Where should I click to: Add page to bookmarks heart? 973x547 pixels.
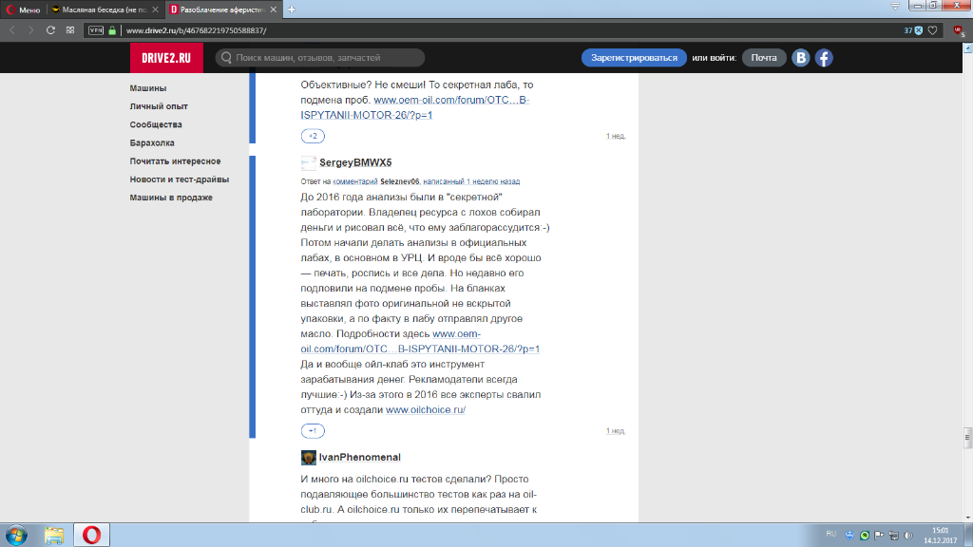[932, 30]
